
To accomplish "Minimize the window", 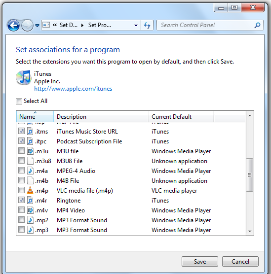I will coord(221,8).
